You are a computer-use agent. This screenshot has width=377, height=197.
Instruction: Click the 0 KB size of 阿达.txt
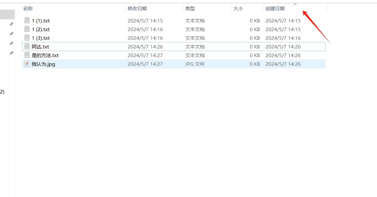click(255, 47)
